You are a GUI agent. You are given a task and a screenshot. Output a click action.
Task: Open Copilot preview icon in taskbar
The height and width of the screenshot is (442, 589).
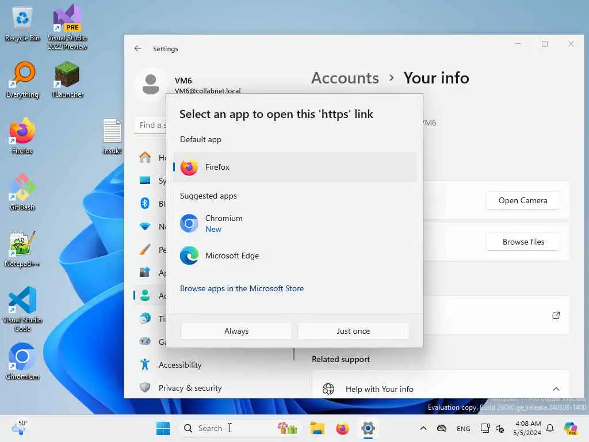[570, 428]
